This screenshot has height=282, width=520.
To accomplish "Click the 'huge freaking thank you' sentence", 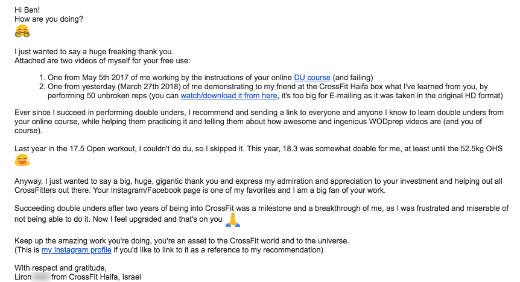I will coord(94,52).
